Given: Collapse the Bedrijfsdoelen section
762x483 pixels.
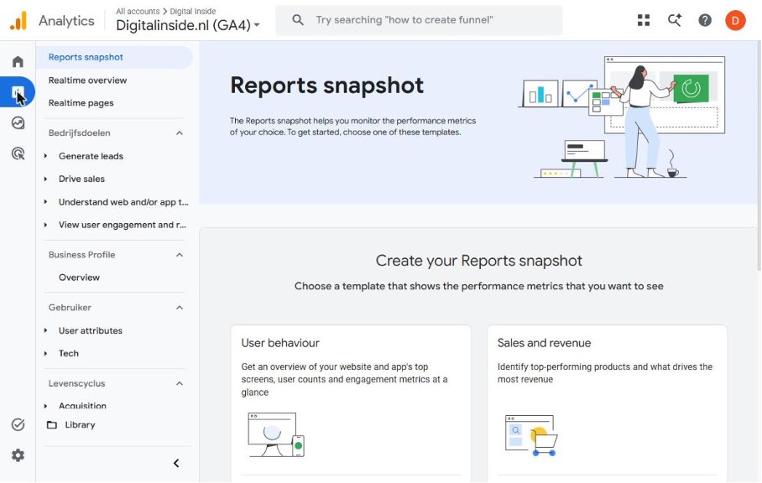Looking at the screenshot, I should (180, 133).
